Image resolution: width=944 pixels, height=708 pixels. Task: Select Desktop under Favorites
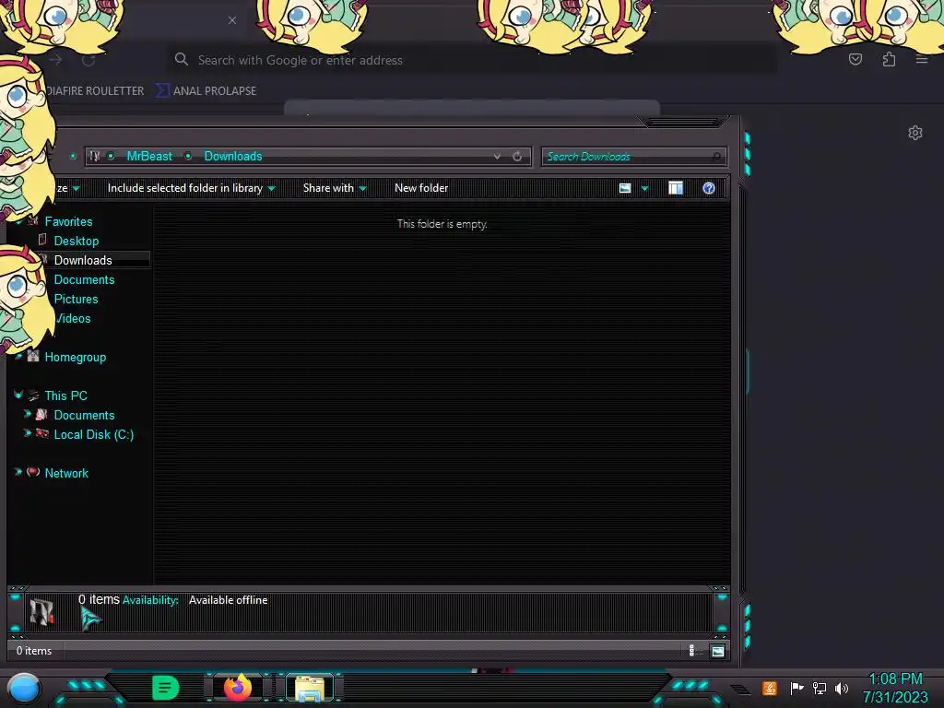click(77, 241)
